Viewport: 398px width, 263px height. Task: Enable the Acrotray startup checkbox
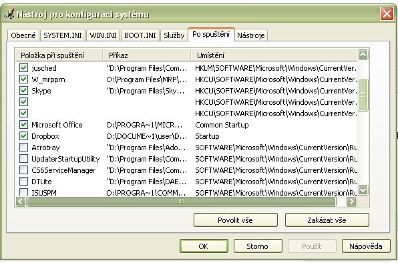[23, 148]
